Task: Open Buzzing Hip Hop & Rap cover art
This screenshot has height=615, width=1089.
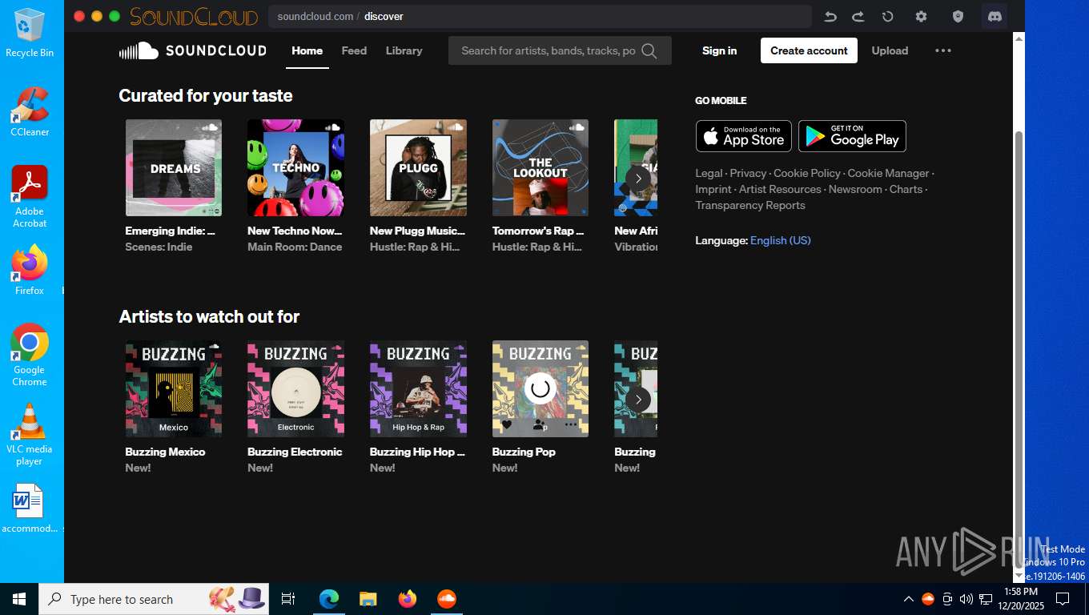Action: click(x=418, y=388)
